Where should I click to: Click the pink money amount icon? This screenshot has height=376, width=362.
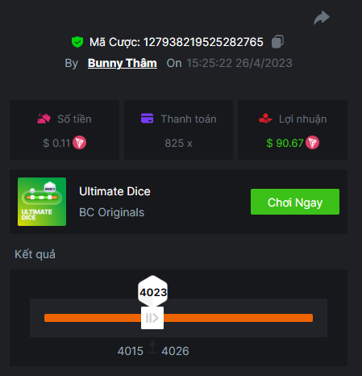pyautogui.click(x=44, y=119)
